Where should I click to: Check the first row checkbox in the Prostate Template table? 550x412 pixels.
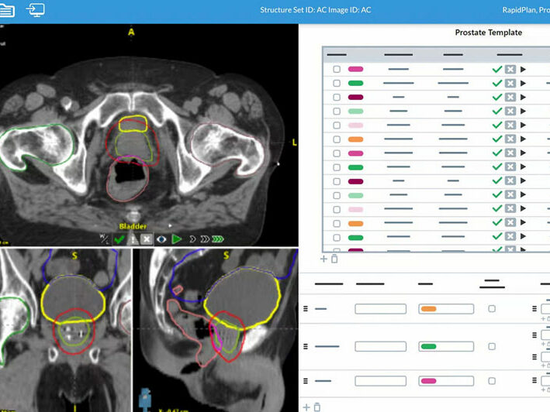(x=337, y=69)
